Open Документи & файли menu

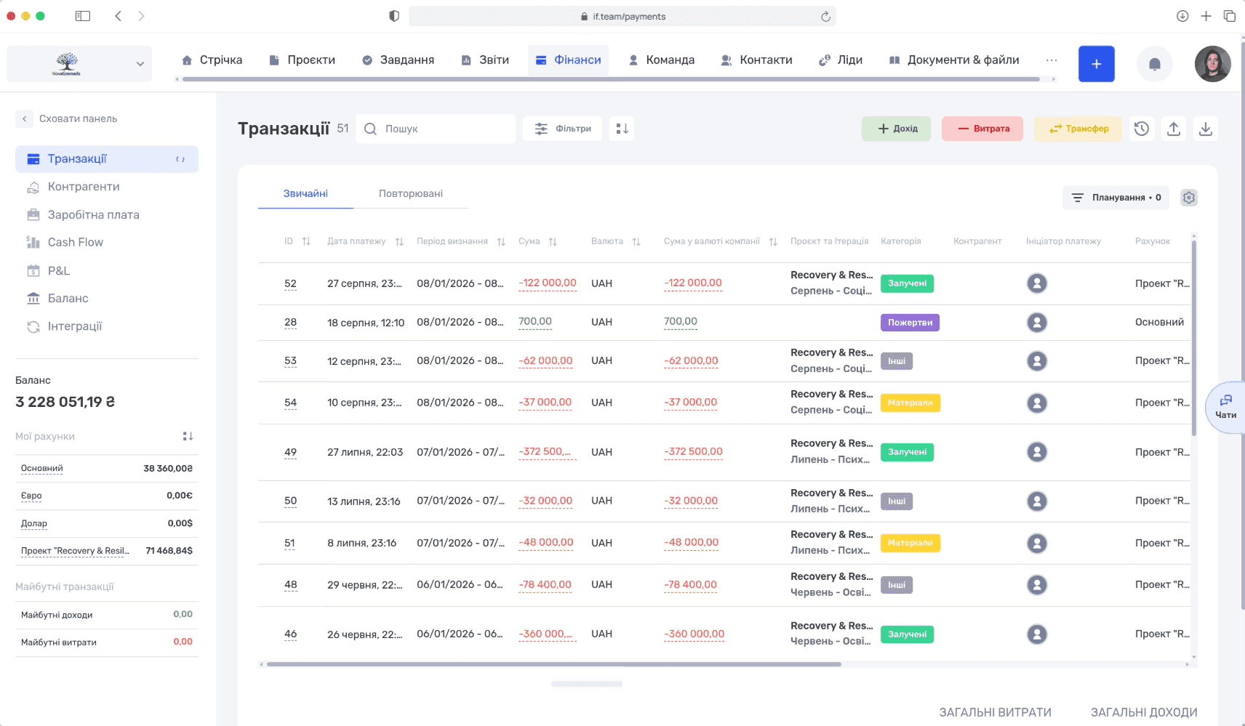(954, 60)
